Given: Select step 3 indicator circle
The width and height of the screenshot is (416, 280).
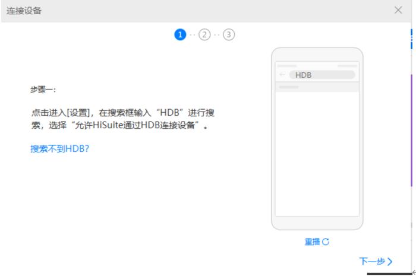Looking at the screenshot, I should [229, 34].
